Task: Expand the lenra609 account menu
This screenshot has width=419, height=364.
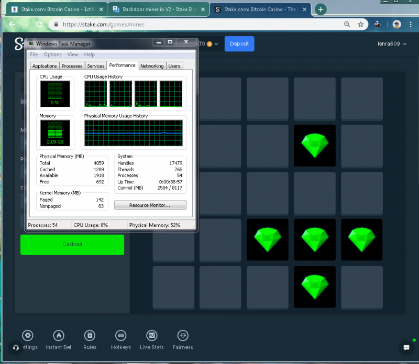Action: tap(392, 44)
